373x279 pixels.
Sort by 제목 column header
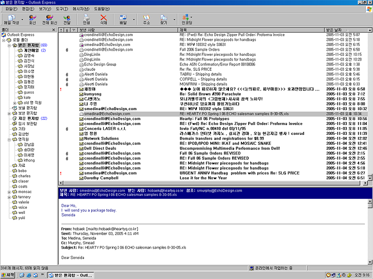click(x=251, y=30)
